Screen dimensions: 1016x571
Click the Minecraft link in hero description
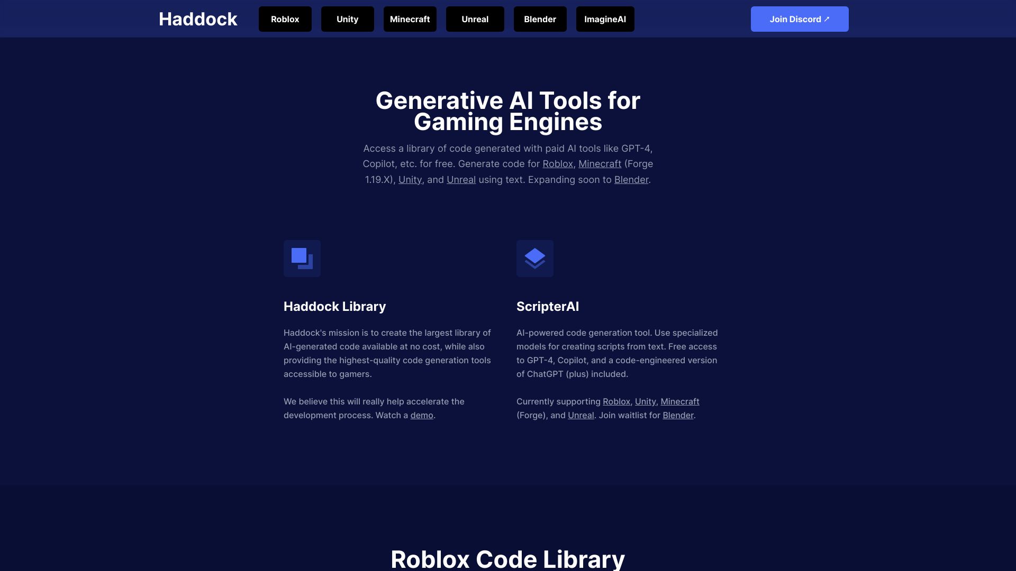[600, 164]
